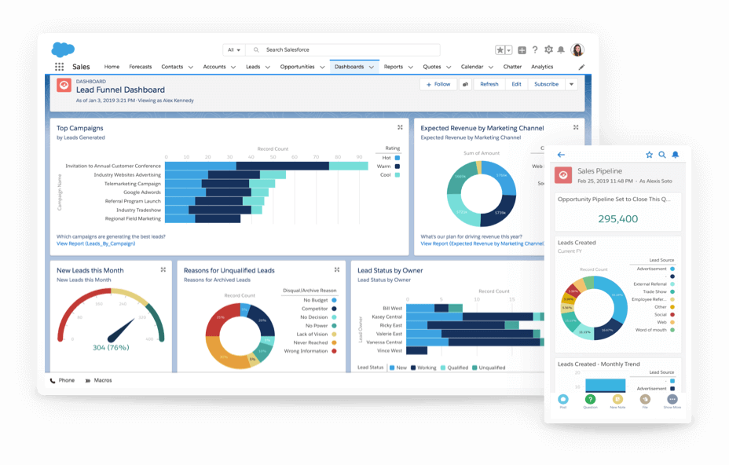Click the Competitor reason legend swatch
This screenshot has height=465, width=729.
click(334, 309)
